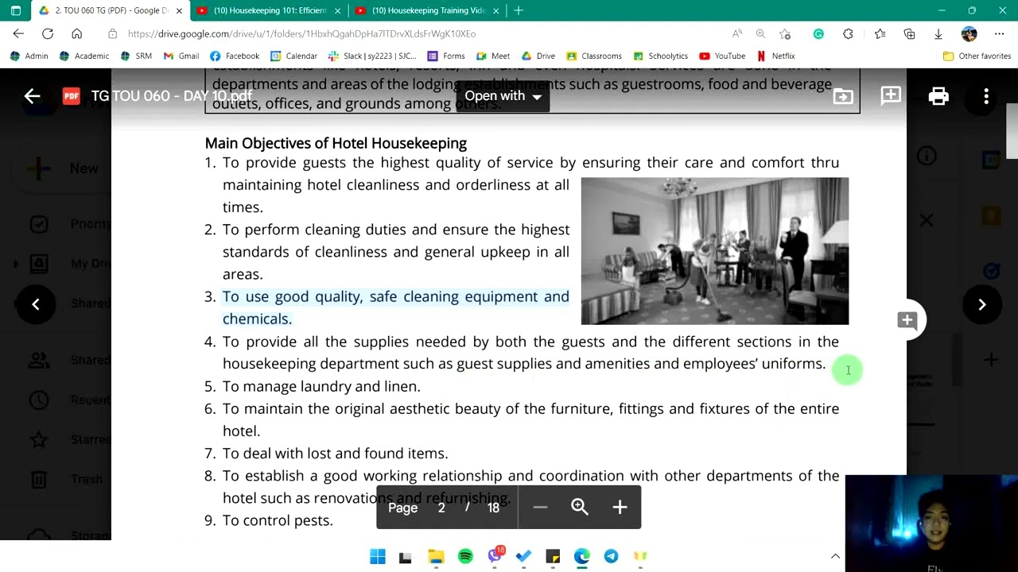Open the Gmail bookmark
Viewport: 1018px width, 572px height.
click(181, 56)
